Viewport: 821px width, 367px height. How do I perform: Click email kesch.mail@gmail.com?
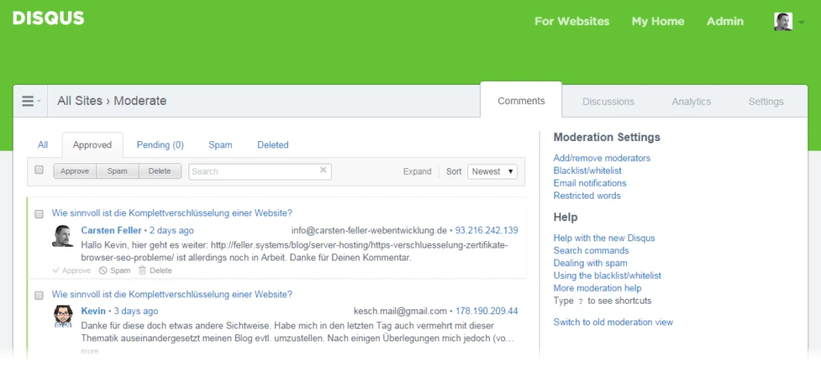(401, 311)
